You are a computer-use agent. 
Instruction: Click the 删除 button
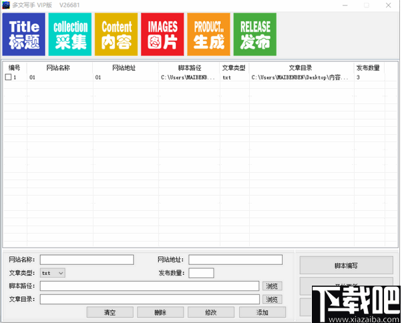click(160, 312)
